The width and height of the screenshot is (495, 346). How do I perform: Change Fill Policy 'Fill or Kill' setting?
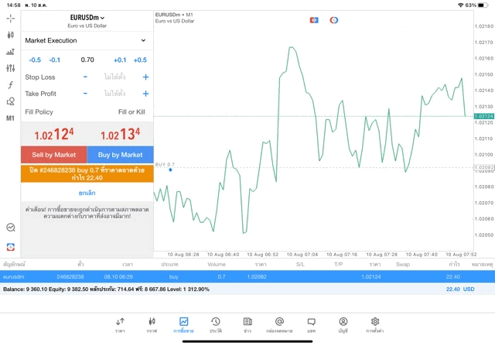(131, 112)
